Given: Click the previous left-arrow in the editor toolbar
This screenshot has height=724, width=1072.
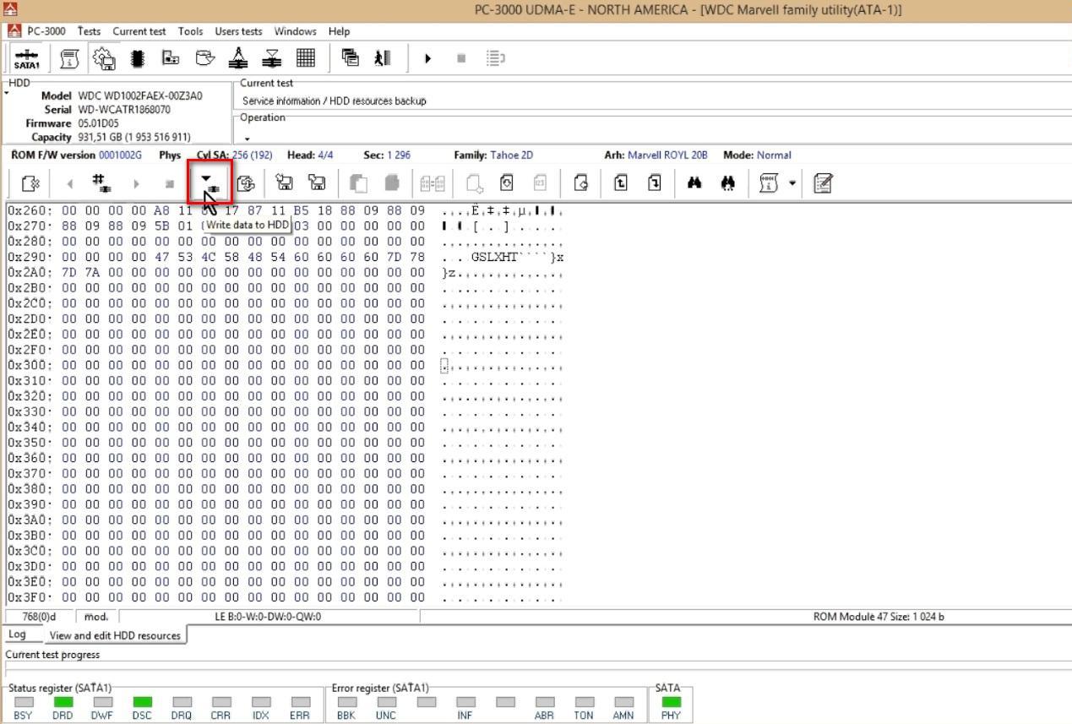Looking at the screenshot, I should click(70, 183).
